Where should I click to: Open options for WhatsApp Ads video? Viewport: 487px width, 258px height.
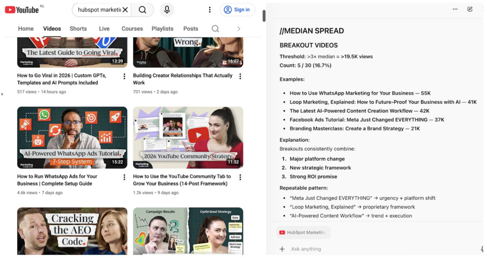(x=125, y=177)
